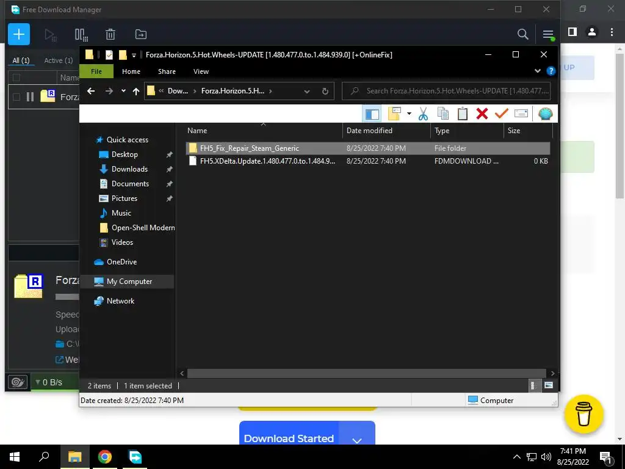Switch to the Active (1) downloads tab
This screenshot has height=469, width=625.
58,60
